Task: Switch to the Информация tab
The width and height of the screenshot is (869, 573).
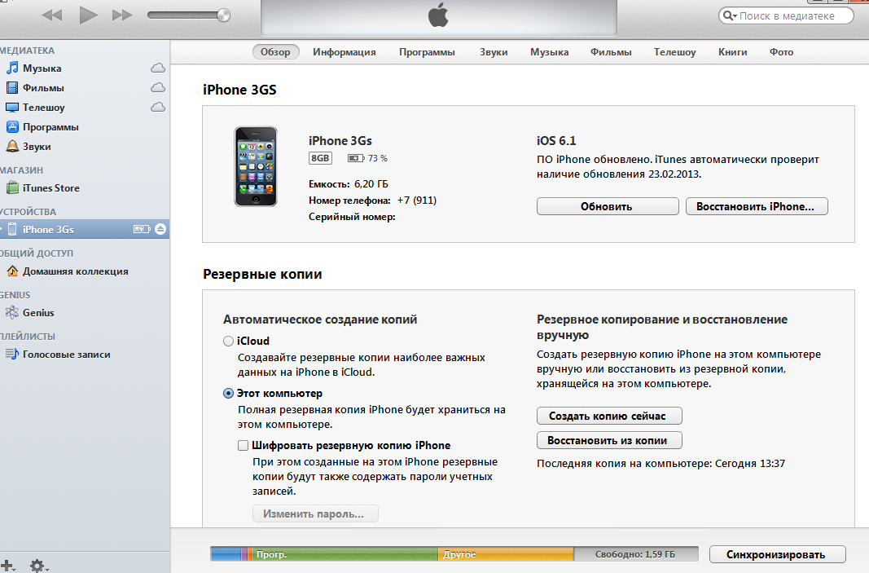Action: [x=345, y=52]
